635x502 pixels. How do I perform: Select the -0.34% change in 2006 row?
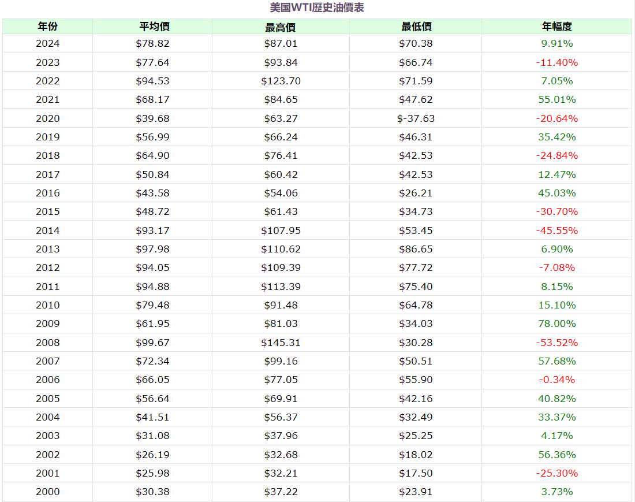556,380
